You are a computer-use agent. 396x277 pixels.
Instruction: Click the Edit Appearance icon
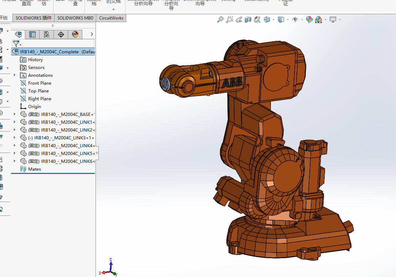tap(309, 20)
